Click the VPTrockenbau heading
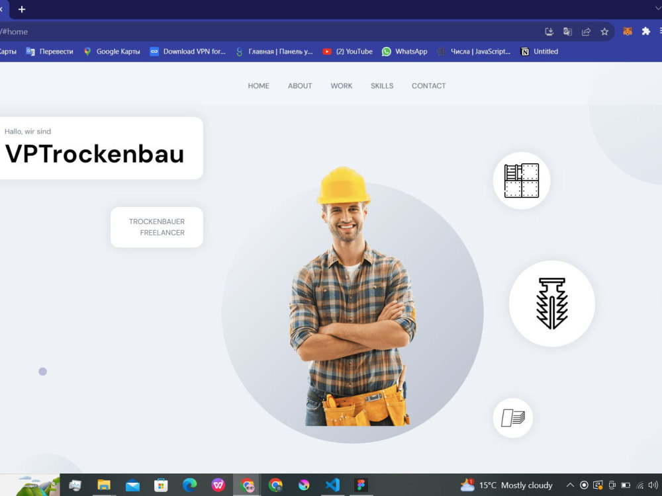 95,154
